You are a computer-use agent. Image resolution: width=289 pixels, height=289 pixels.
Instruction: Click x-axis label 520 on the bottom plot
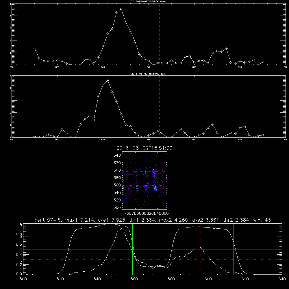pos(60,279)
